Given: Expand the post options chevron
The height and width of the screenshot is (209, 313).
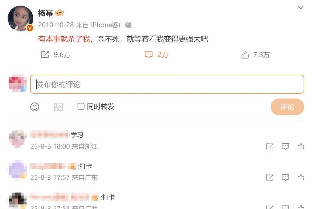Looking at the screenshot, I should tap(301, 8).
